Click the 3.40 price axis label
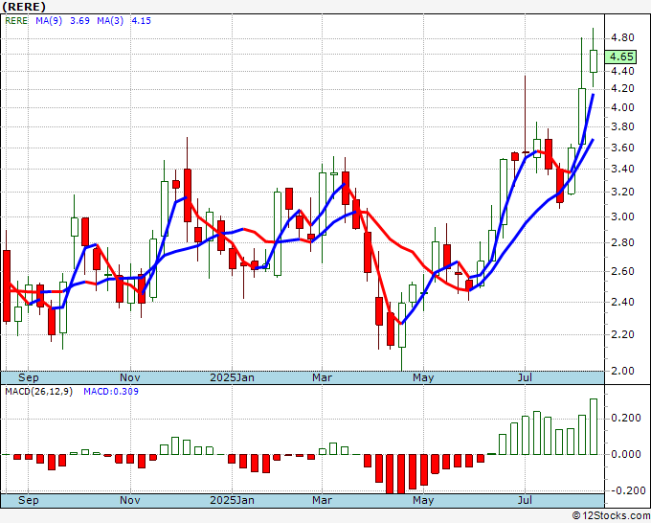Viewport: 651px width, 523px height. 622,170
